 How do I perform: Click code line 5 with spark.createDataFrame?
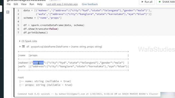[x=54, y=25]
